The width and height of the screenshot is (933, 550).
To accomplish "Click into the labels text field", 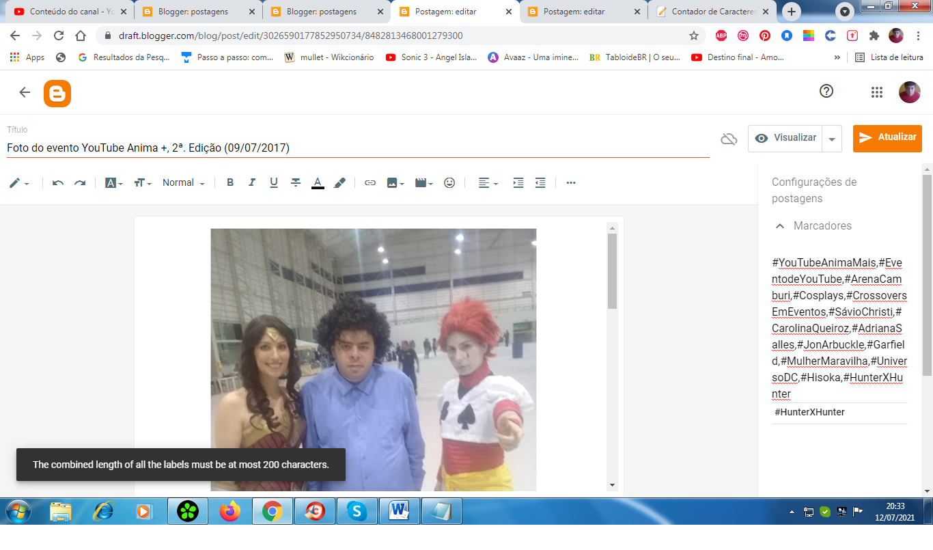I will (x=839, y=328).
